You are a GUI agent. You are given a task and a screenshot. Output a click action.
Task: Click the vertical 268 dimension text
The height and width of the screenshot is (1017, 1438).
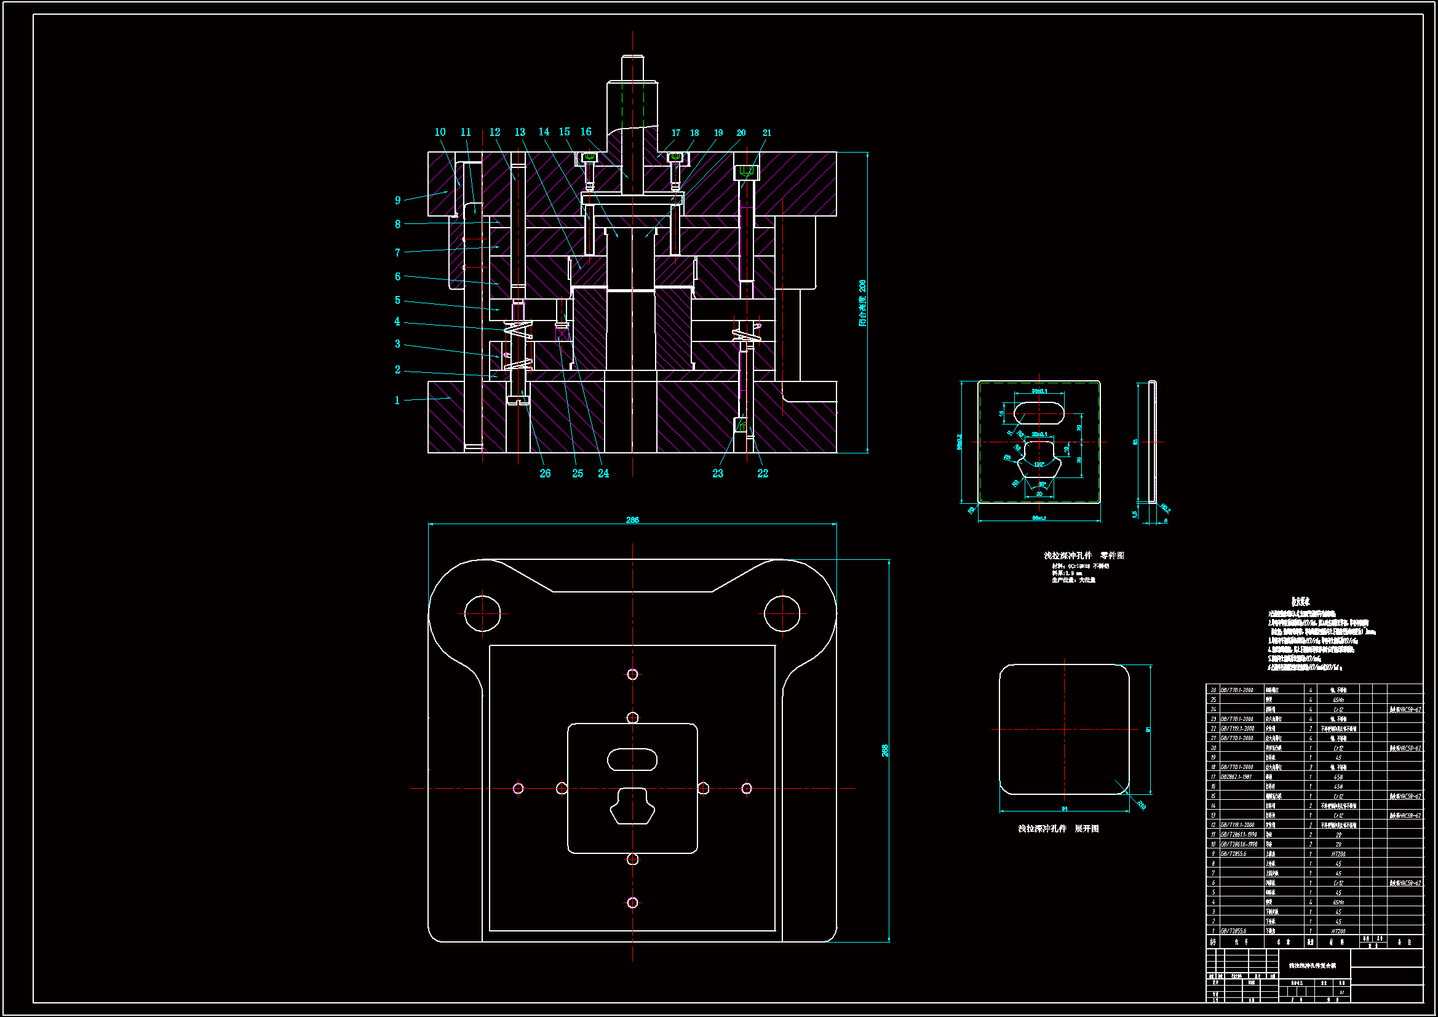click(x=885, y=750)
